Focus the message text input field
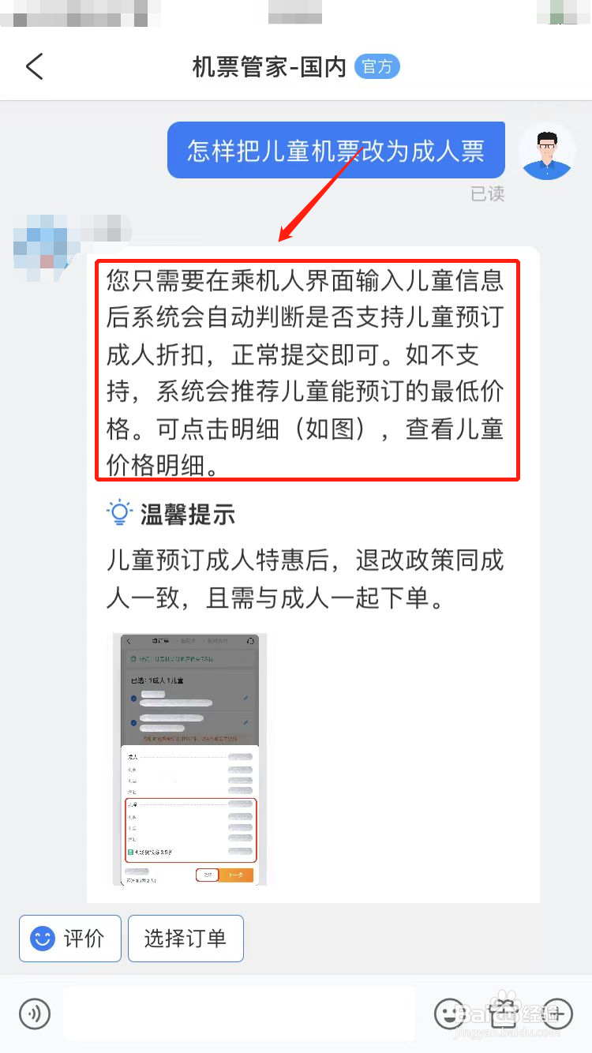Viewport: 592px width, 1053px height. point(239,1013)
